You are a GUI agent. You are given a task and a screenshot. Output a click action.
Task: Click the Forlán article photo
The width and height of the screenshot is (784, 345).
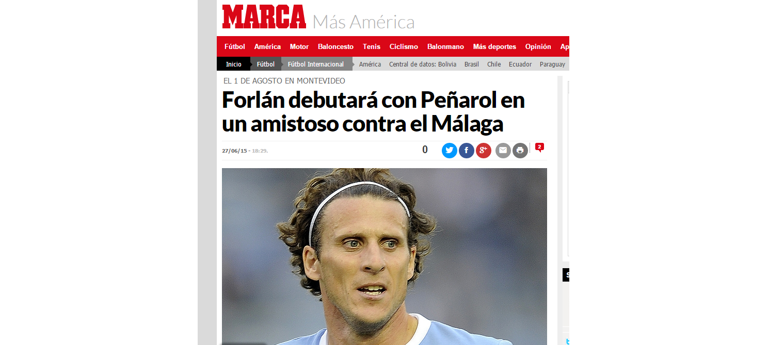point(385,256)
